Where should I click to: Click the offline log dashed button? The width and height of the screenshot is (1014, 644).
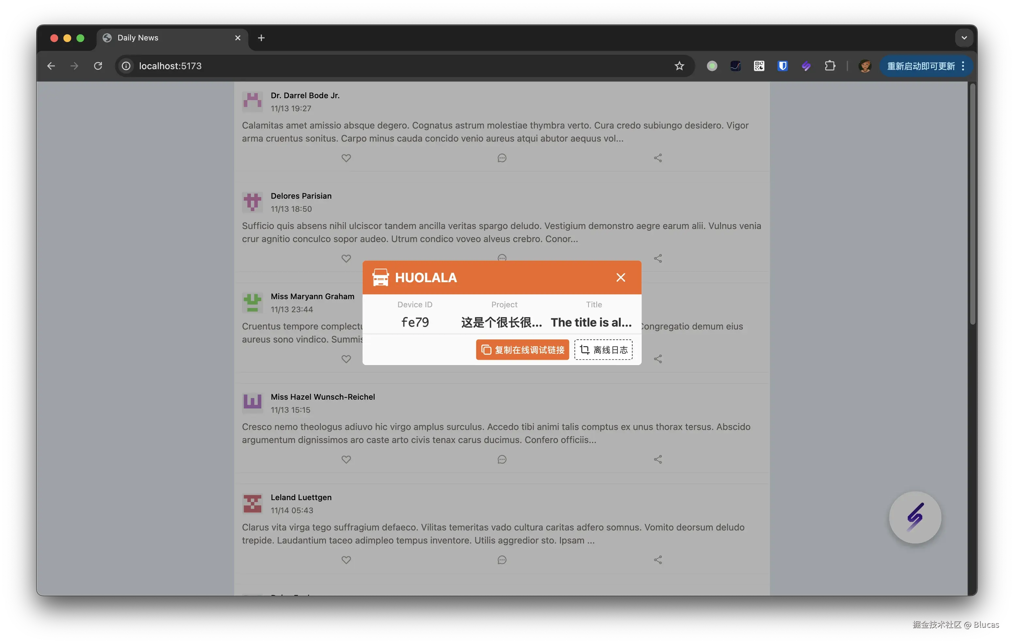pyautogui.click(x=603, y=349)
